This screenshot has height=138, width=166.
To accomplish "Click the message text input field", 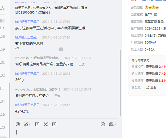I will click(66, 132).
